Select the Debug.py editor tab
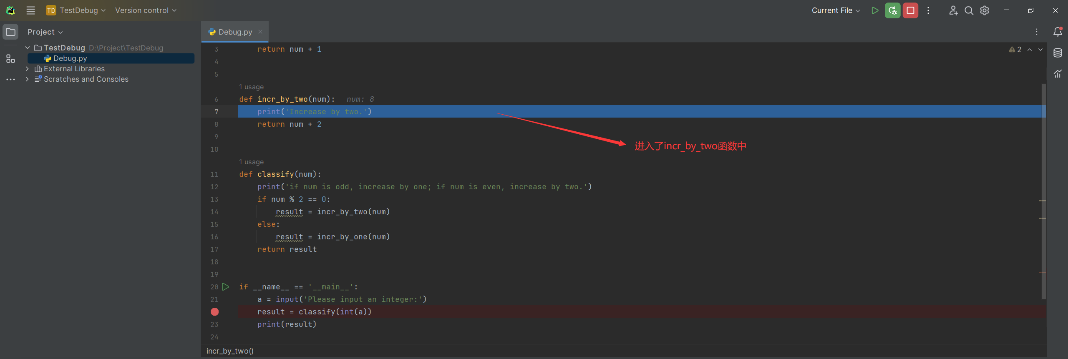The width and height of the screenshot is (1068, 359). (235, 32)
